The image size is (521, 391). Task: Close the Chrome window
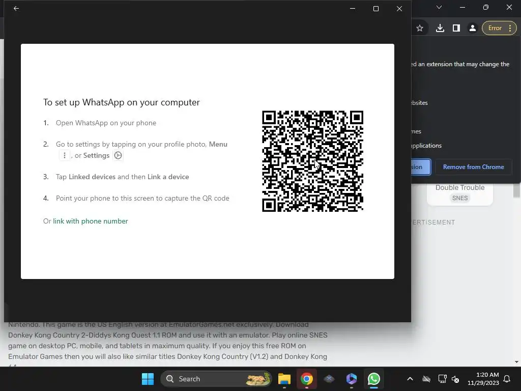click(509, 7)
